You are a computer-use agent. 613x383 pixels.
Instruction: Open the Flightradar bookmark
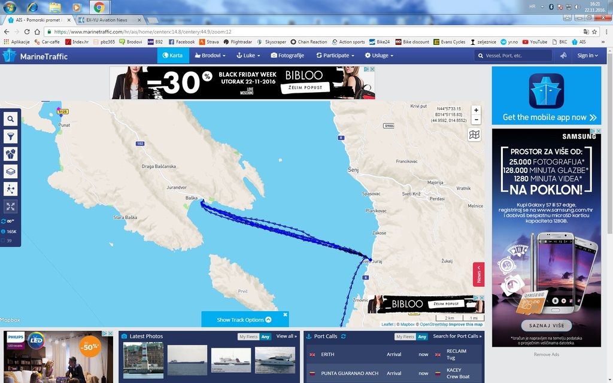(238, 42)
